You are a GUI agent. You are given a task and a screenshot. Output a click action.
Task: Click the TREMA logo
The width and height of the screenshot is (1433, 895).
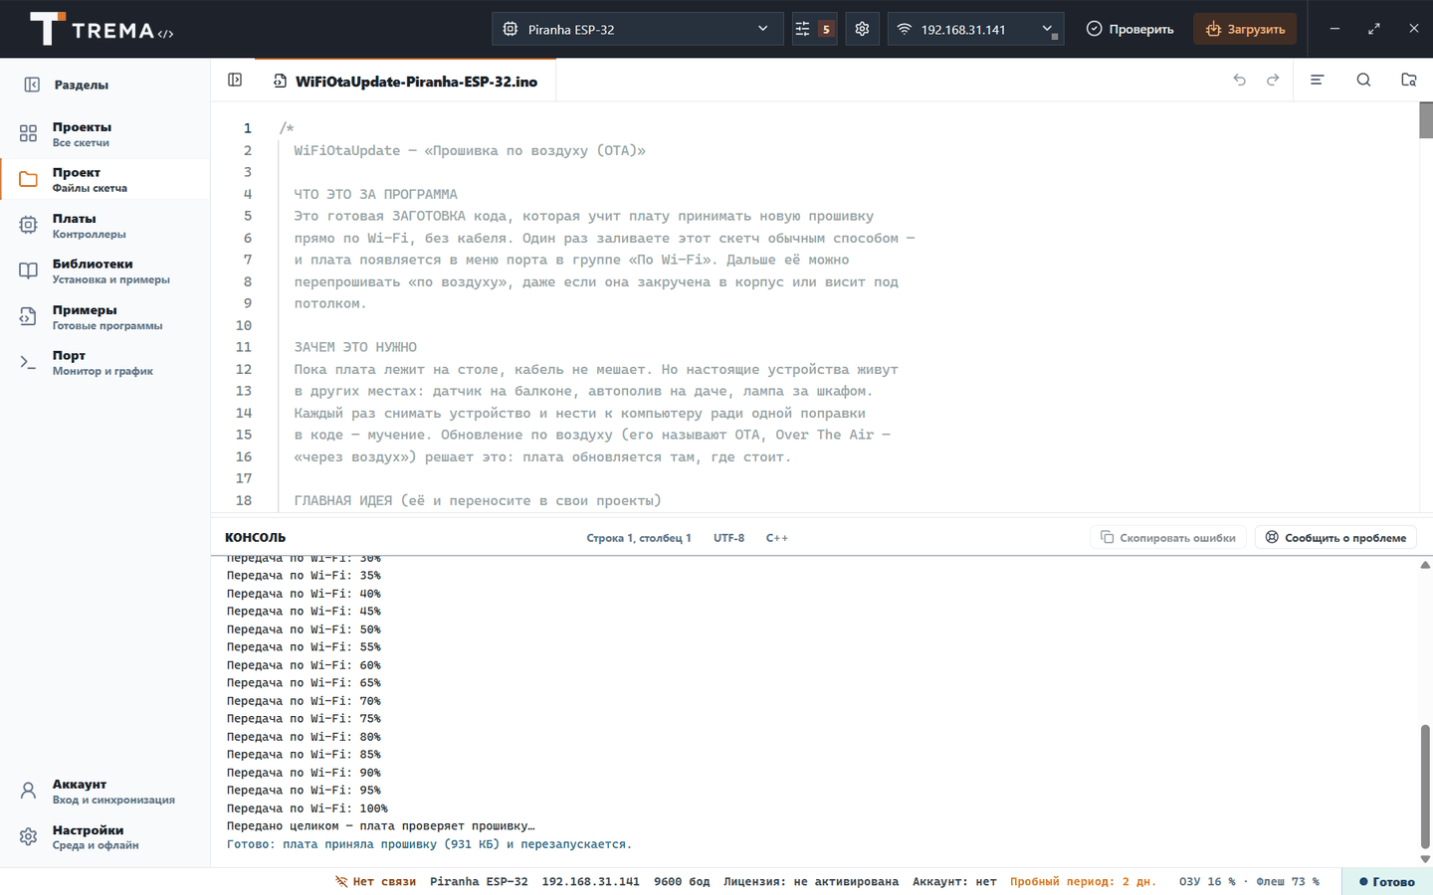(101, 29)
